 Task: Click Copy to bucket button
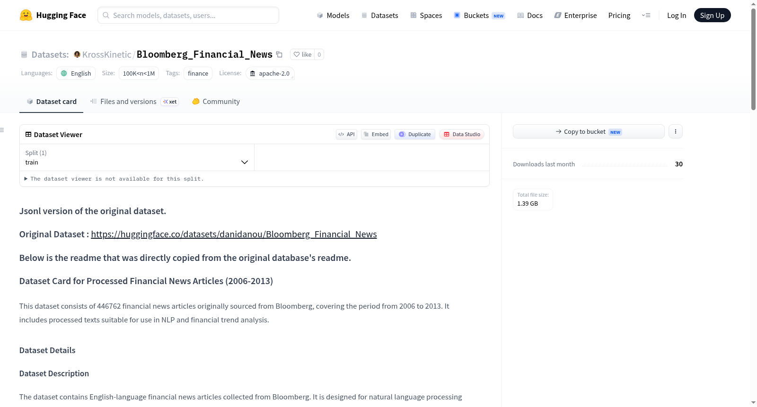click(x=589, y=131)
